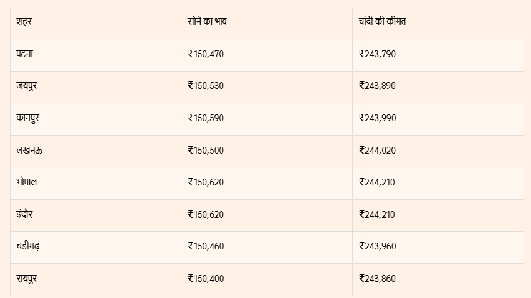The image size is (531, 298).
Task: Select the इंदौर city cell
Action: (x=25, y=215)
